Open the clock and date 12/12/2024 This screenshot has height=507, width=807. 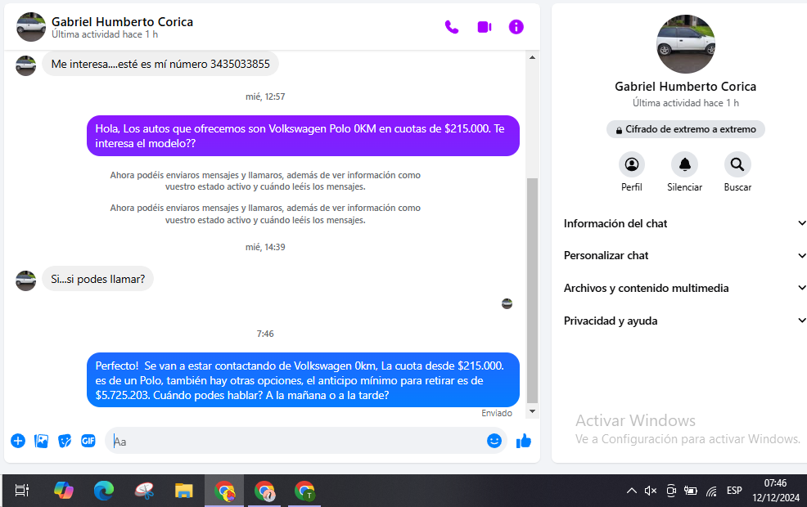pos(776,491)
